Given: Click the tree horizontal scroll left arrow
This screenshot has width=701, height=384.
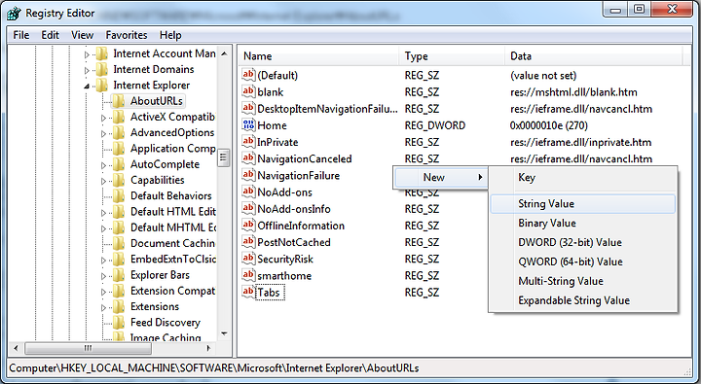Looking at the screenshot, I should pyautogui.click(x=17, y=348).
